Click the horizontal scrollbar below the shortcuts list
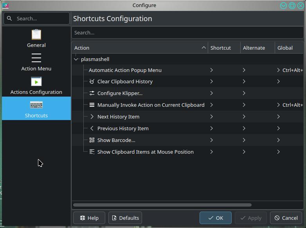Viewport: 306px width, 228px height. 162,205
